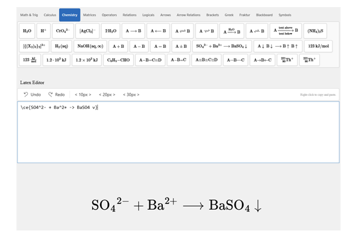Go to the Logicals tab
Viewport: 357px width, 246px height.
(148, 15)
